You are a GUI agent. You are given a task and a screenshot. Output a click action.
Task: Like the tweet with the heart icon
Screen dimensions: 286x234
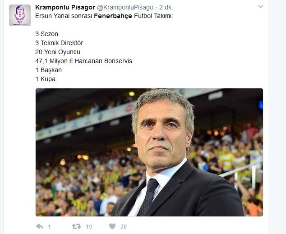112,226
